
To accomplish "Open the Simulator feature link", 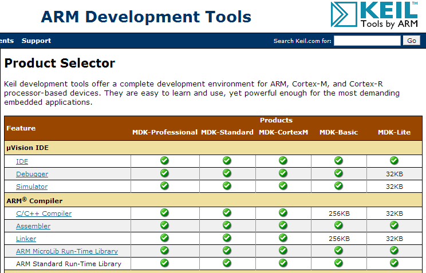I will tap(32, 187).
